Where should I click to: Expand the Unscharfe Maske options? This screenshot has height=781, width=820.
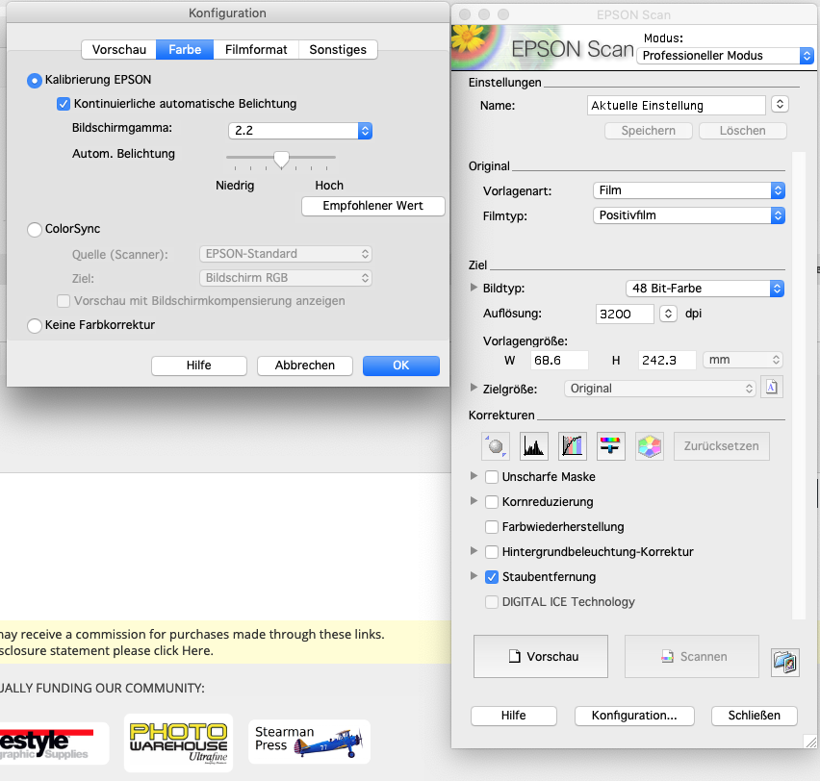click(474, 476)
